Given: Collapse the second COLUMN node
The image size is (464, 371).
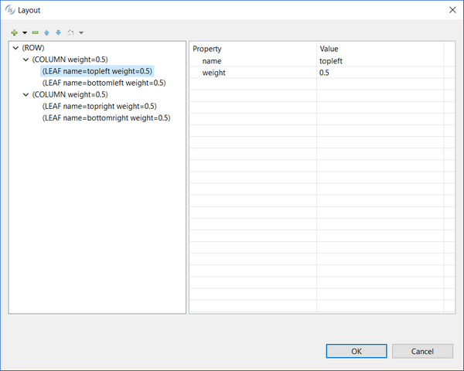Looking at the screenshot, I should 26,94.
